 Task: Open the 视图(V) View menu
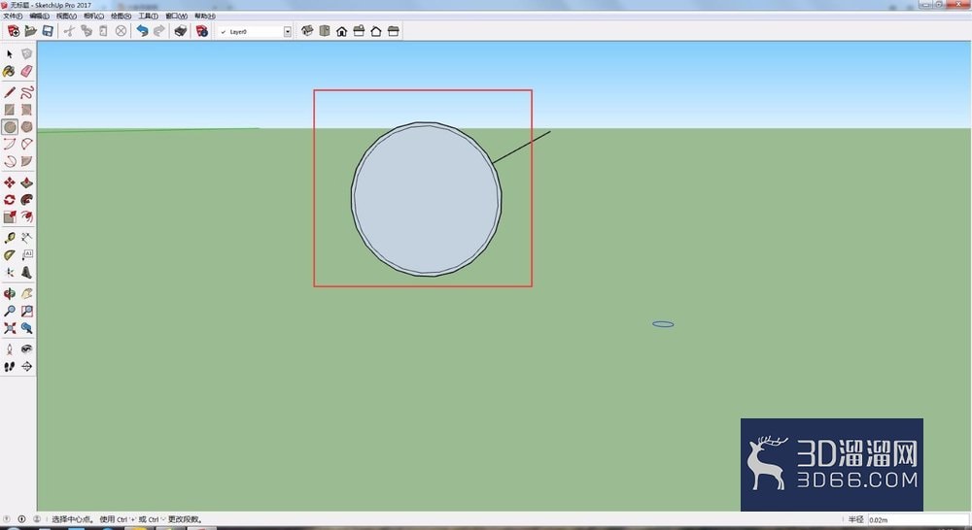66,17
